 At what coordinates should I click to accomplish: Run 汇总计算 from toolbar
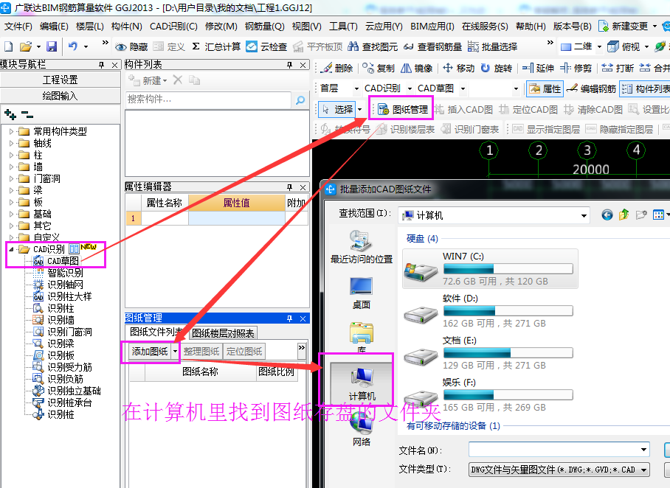217,46
